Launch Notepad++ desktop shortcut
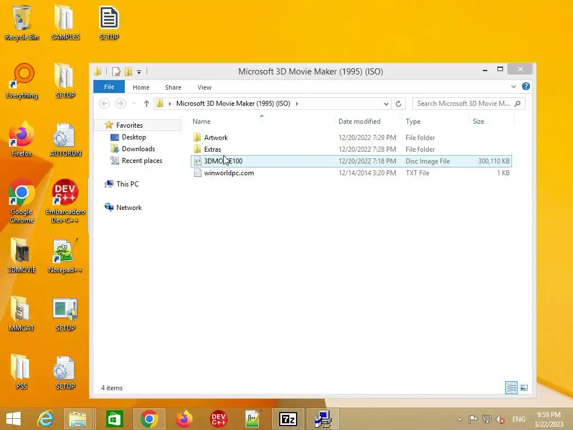The image size is (573, 430). (x=65, y=256)
